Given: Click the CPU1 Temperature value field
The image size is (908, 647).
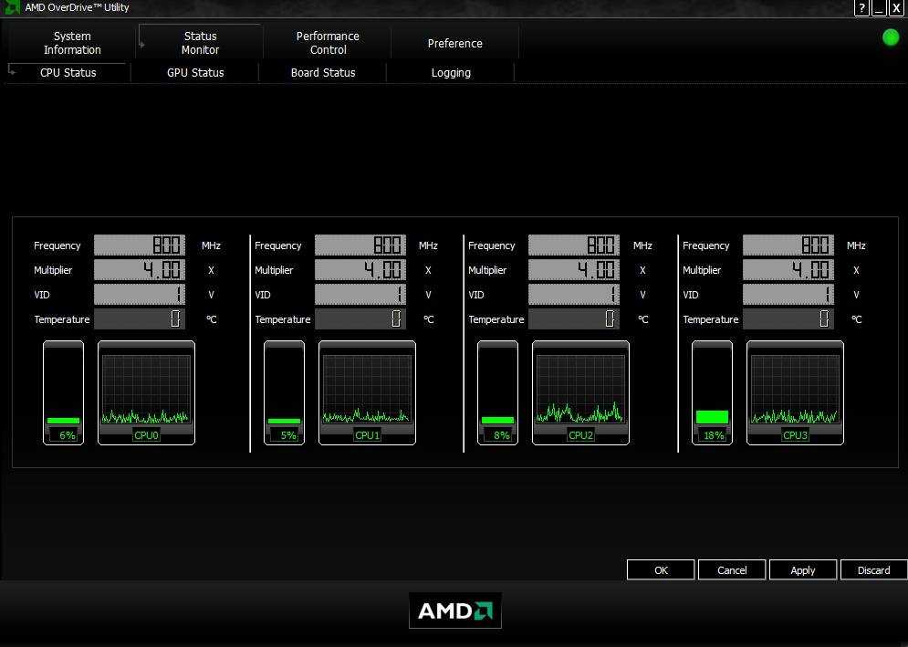Looking at the screenshot, I should pyautogui.click(x=360, y=319).
